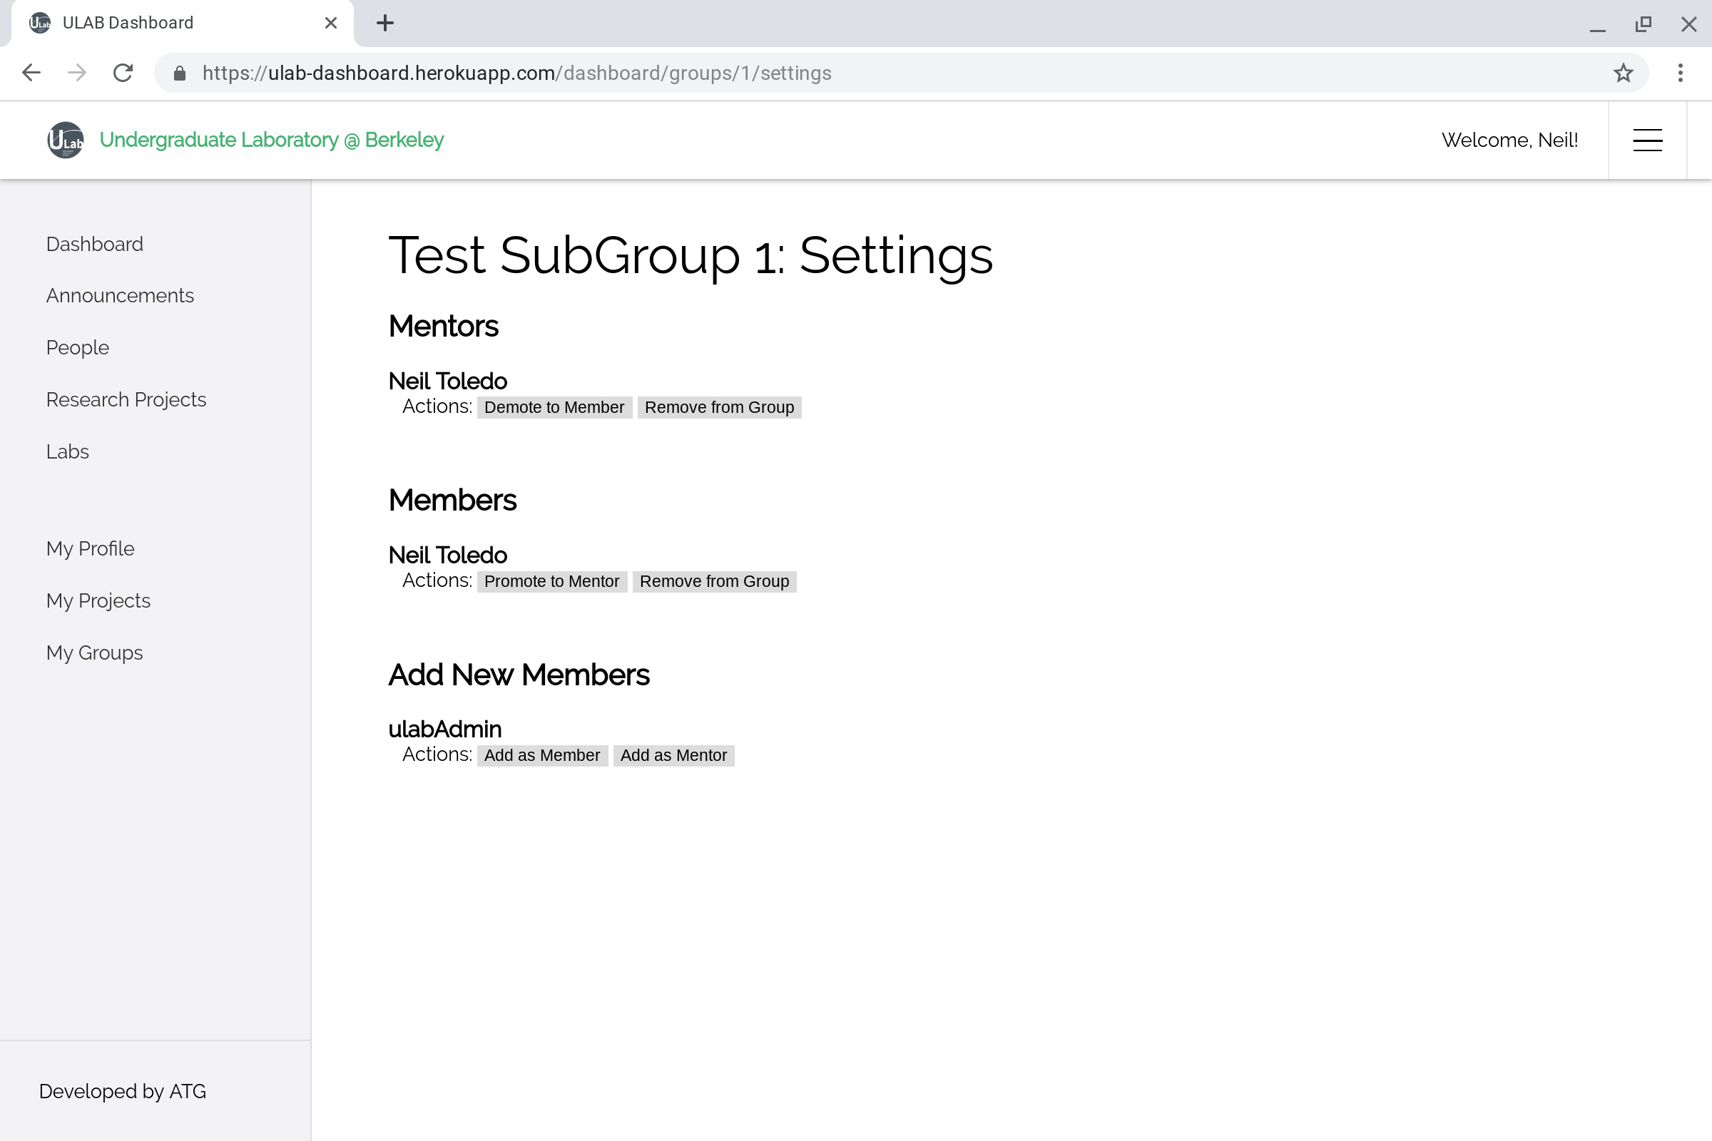The width and height of the screenshot is (1712, 1141).
Task: Bookmark this page with the star icon
Action: pos(1624,73)
